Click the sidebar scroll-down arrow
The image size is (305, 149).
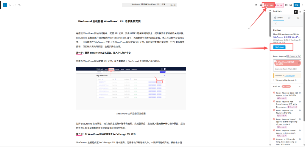[304, 145]
